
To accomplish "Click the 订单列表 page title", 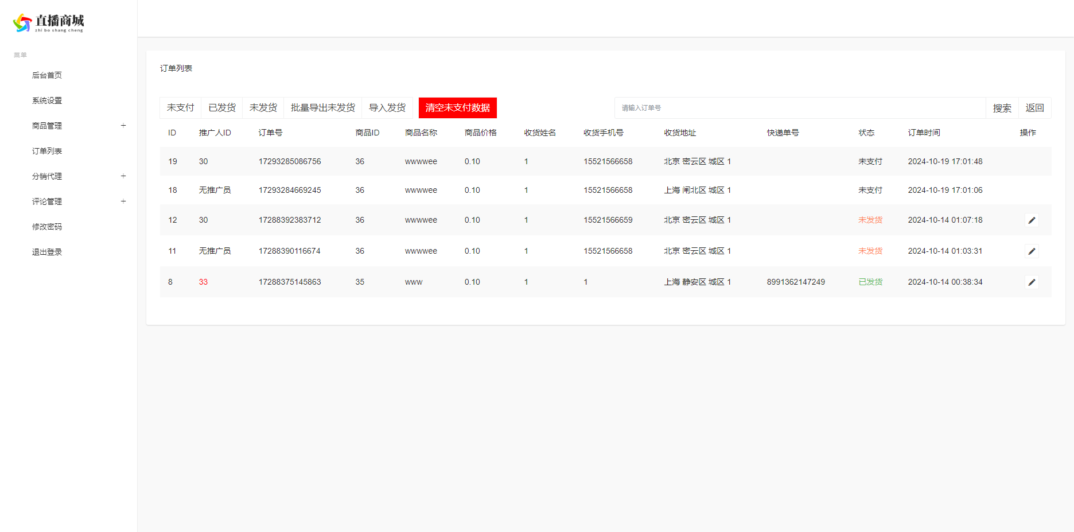I will [176, 68].
